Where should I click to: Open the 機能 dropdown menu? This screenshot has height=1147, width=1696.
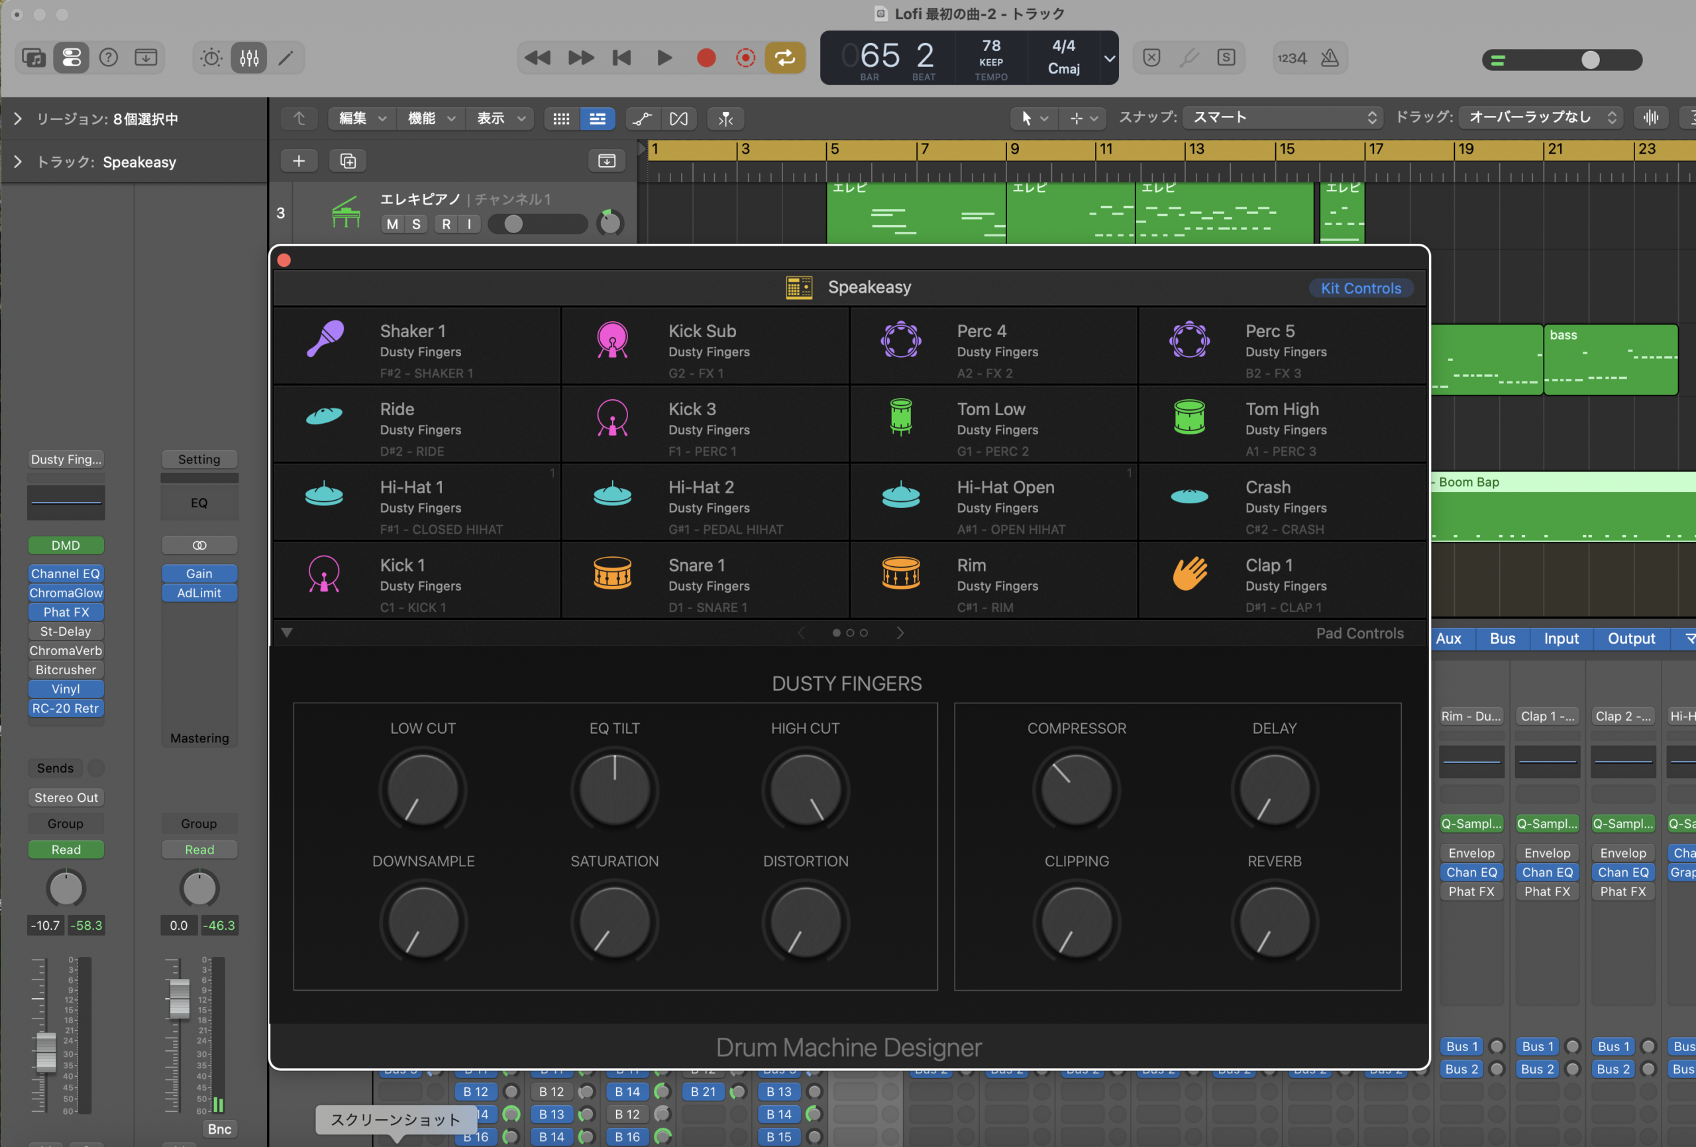click(x=431, y=118)
